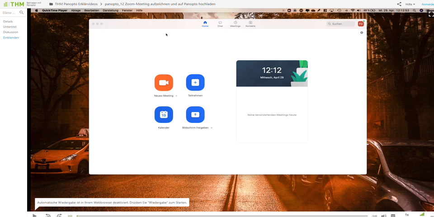
Task: Switch to the Chat tab in Zoom
Action: [220, 24]
